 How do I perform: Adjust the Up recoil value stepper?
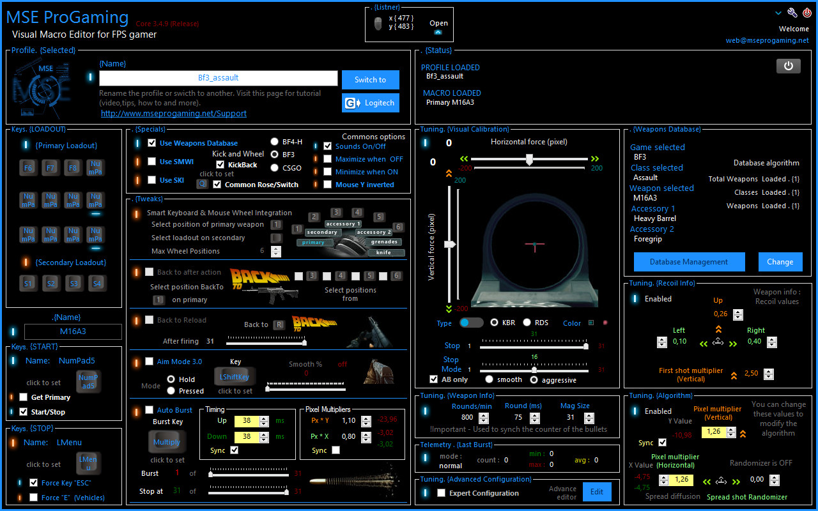click(x=738, y=314)
